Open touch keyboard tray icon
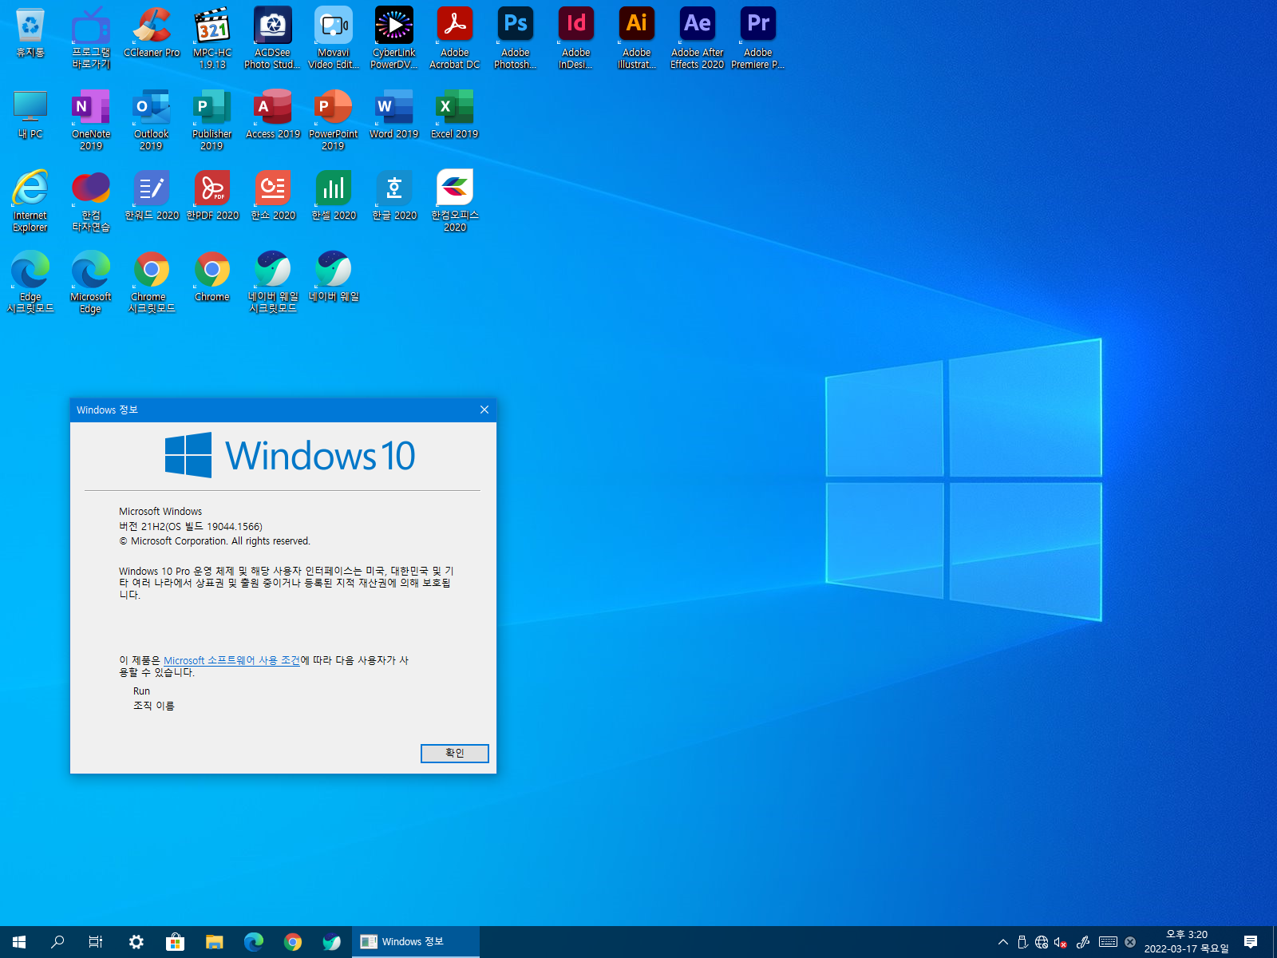 point(1108,942)
